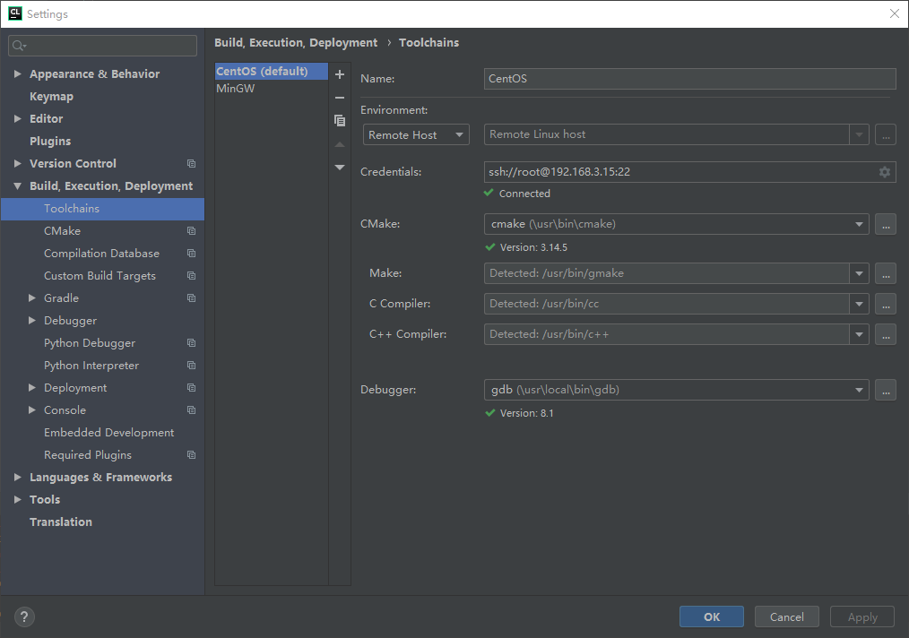This screenshot has height=638, width=909.
Task: Open the C++ Compiler dropdown
Action: point(859,334)
